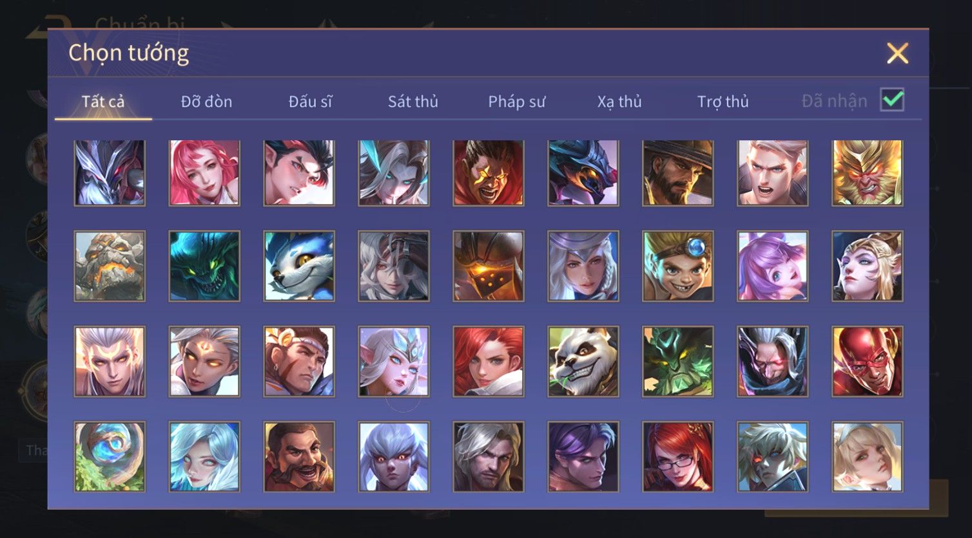Viewport: 972px width, 538px height.
Task: Filter heroes by Xạ thủ
Action: [619, 102]
